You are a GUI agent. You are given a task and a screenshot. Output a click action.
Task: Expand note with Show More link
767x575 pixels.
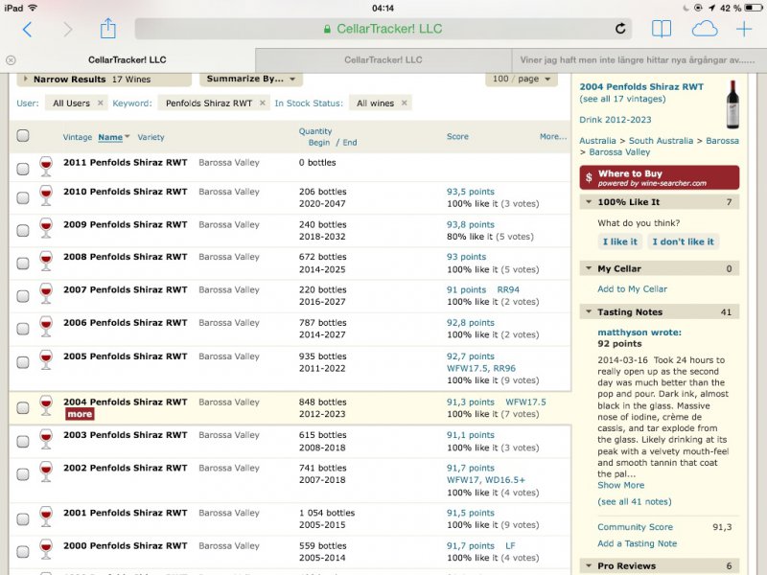620,485
